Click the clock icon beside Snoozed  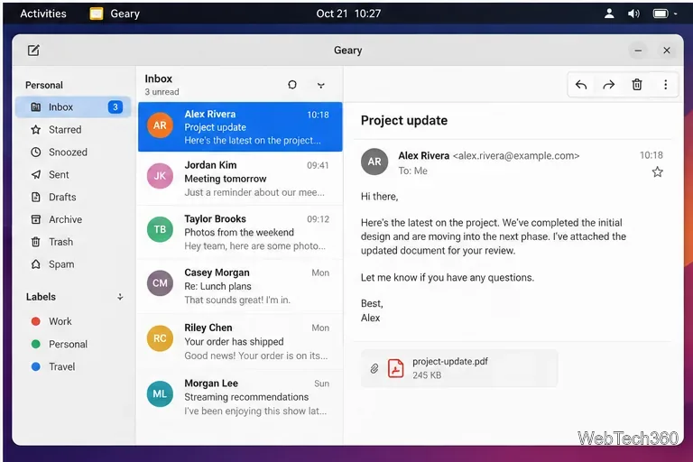coord(36,152)
